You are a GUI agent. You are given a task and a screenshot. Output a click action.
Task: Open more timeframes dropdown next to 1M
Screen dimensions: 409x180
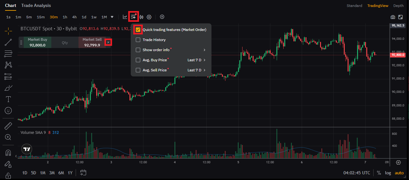(112, 17)
